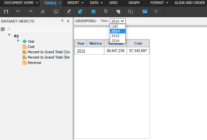Click the help question mark icon

click(62, 21)
